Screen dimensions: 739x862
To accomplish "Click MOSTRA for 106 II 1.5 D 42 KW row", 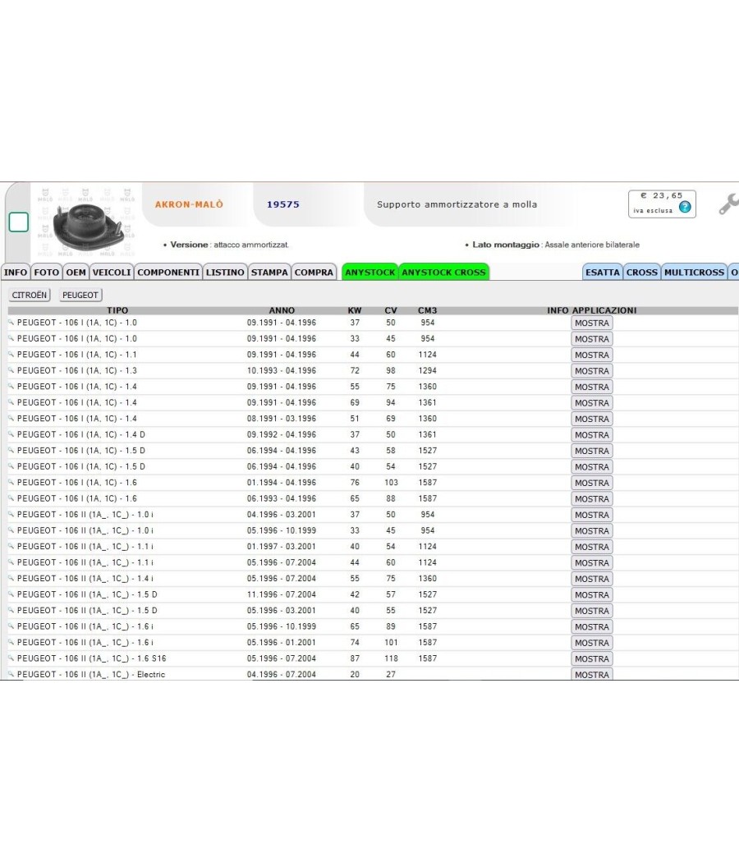I will (x=592, y=595).
